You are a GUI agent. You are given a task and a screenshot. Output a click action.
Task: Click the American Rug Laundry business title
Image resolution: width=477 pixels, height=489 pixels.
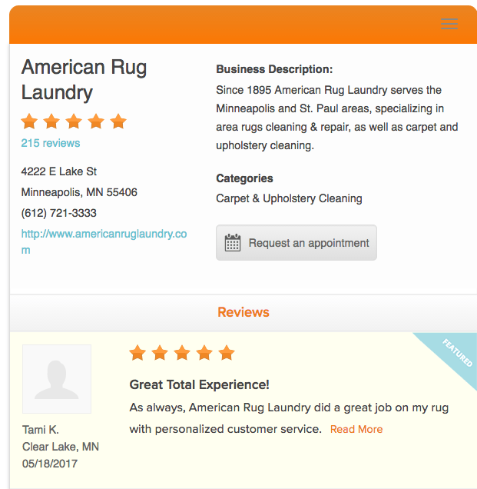84,79
